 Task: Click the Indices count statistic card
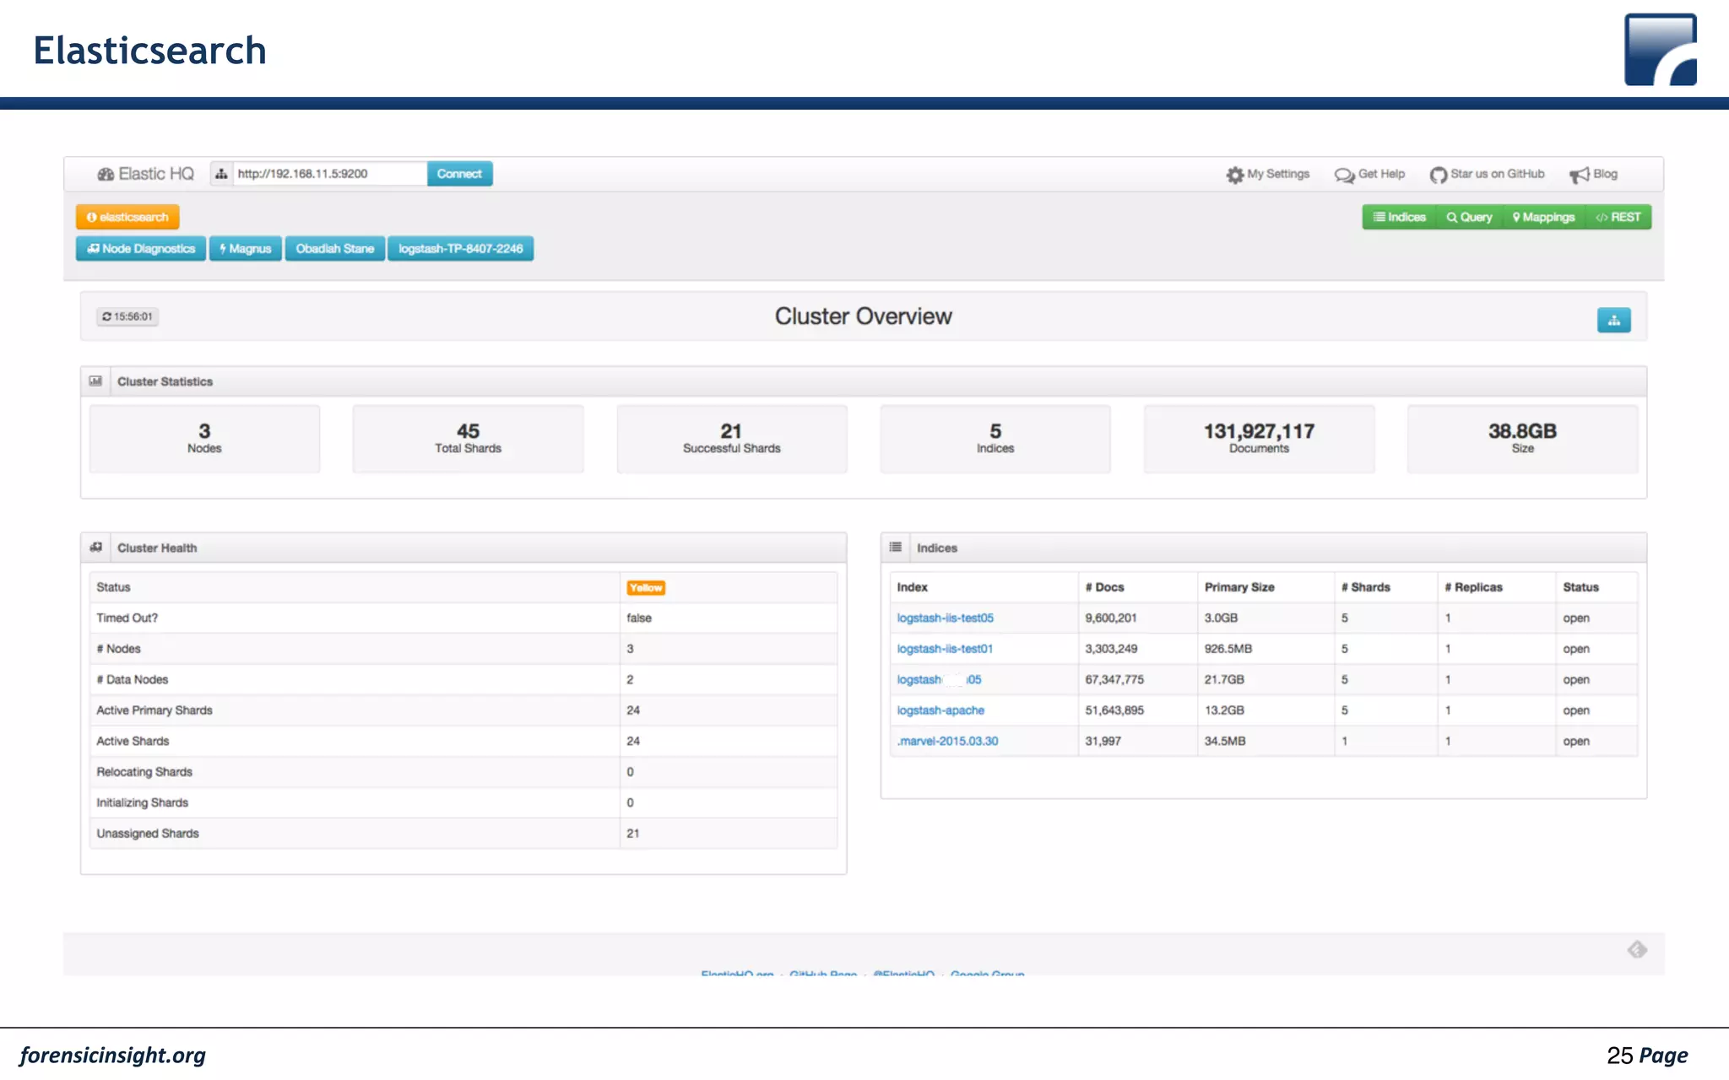coord(995,439)
